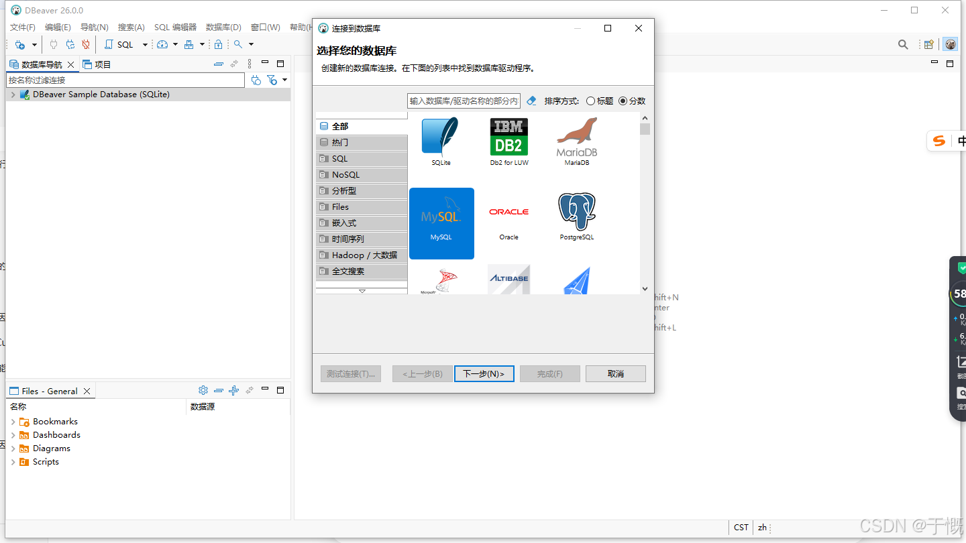Click the Connect plug toolbar icon
The image size is (966, 543).
tap(54, 44)
